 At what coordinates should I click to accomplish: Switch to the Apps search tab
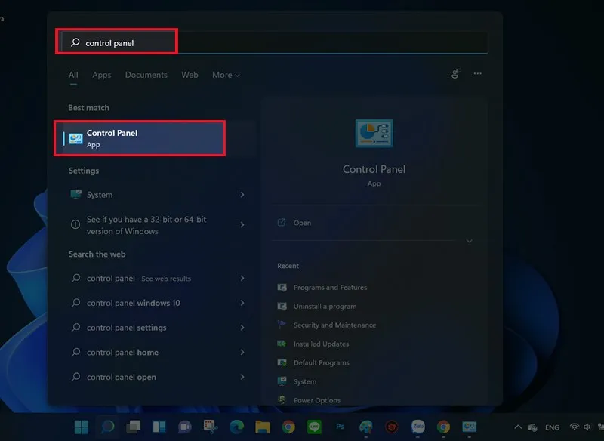pos(101,75)
